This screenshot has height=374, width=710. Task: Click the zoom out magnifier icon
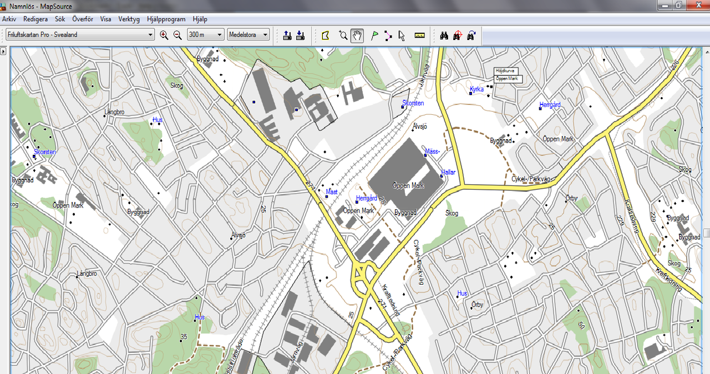click(x=177, y=35)
